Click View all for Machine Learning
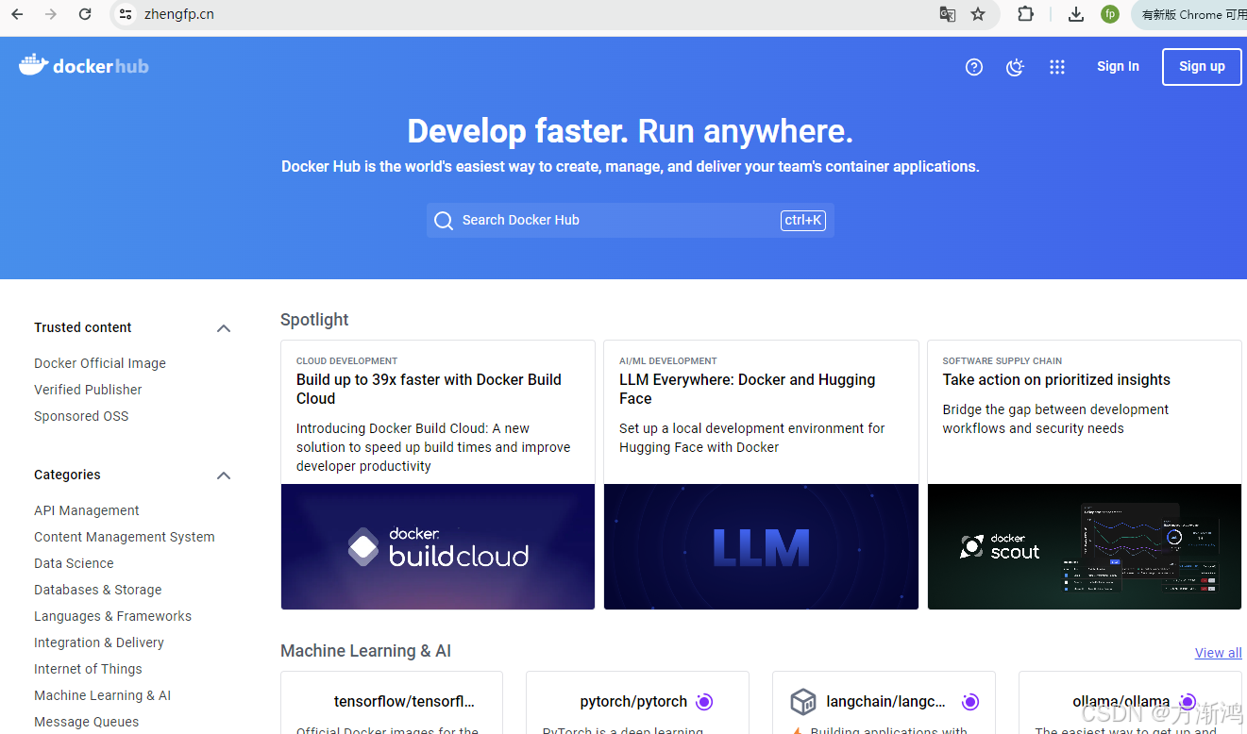 (x=1218, y=653)
